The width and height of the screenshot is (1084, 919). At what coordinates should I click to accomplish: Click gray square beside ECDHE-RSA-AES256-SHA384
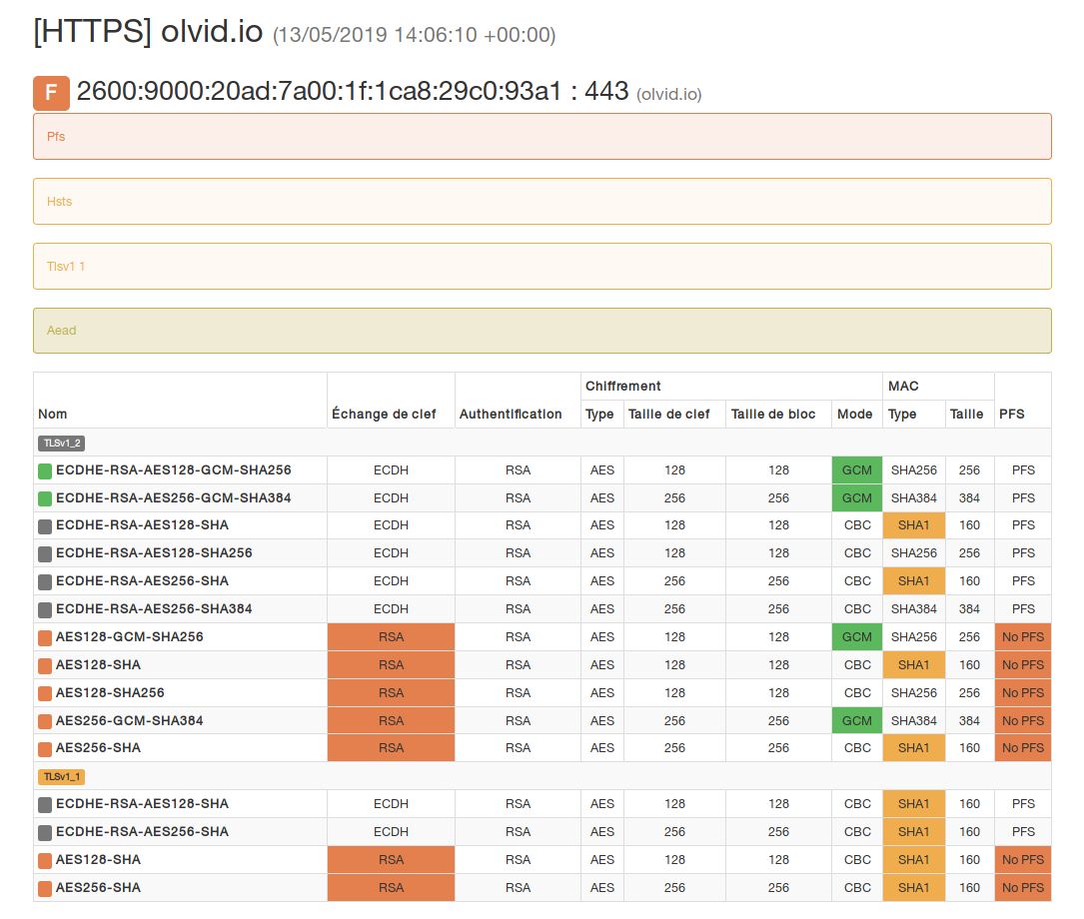pos(45,609)
